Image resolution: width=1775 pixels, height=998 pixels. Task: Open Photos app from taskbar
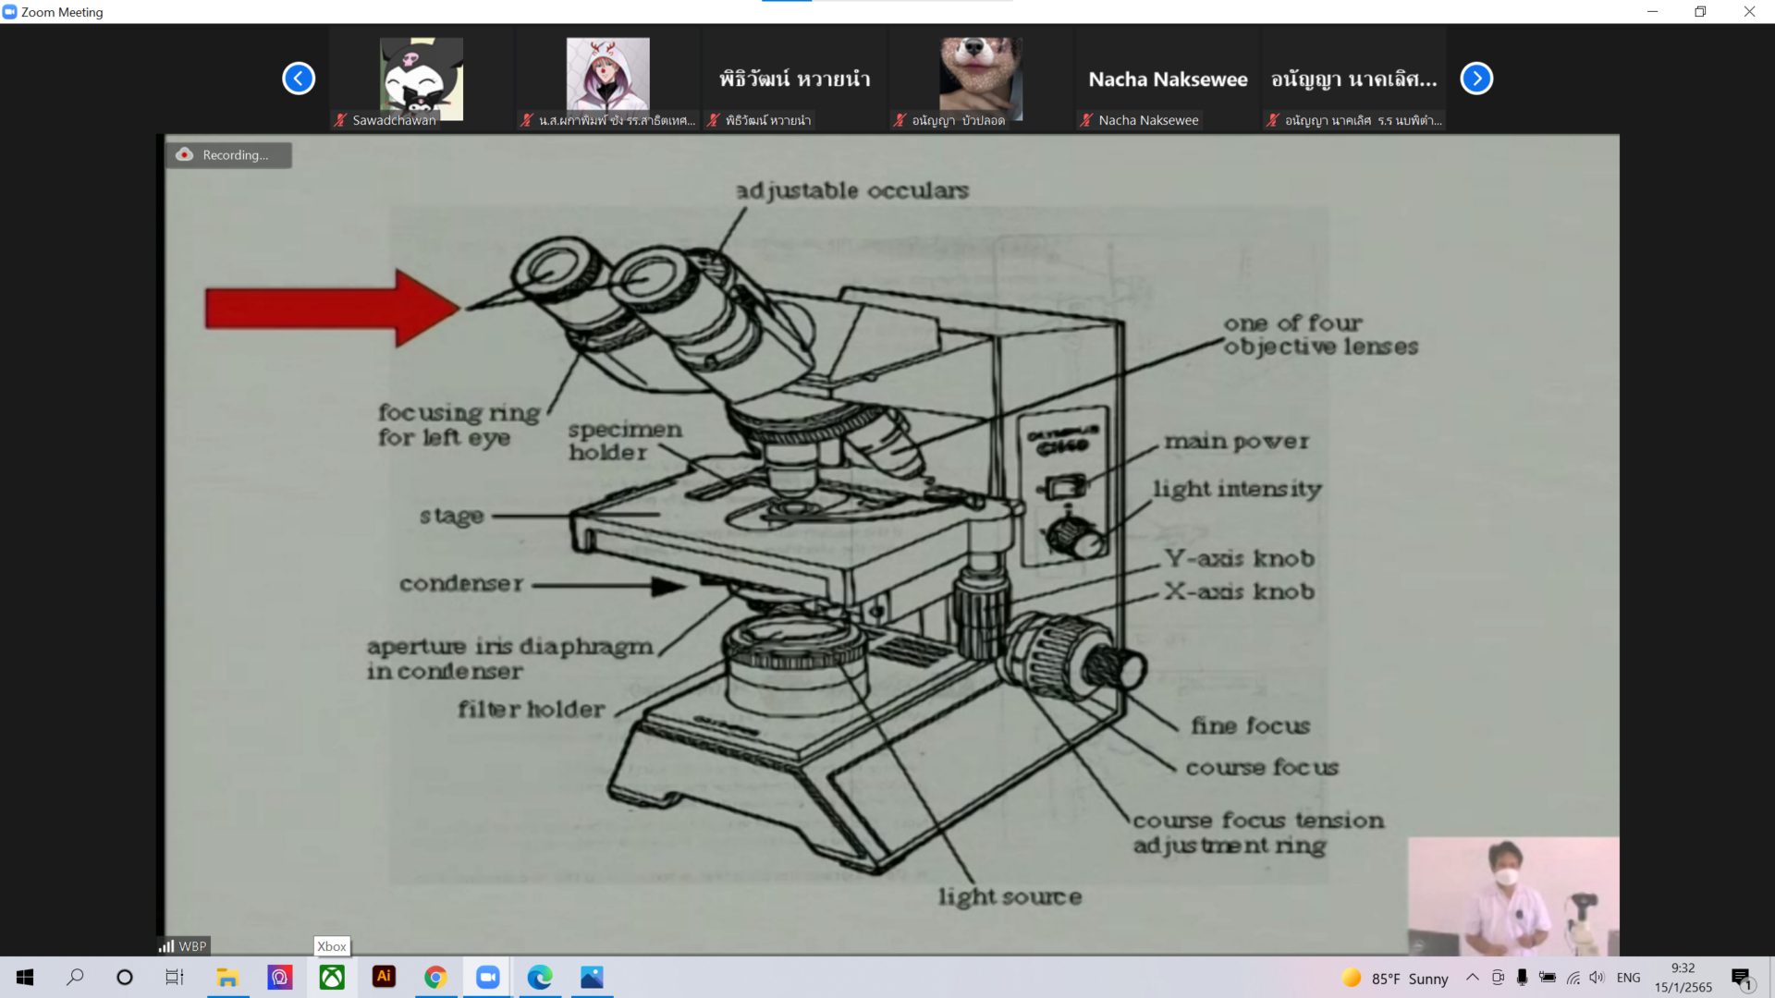tap(592, 978)
